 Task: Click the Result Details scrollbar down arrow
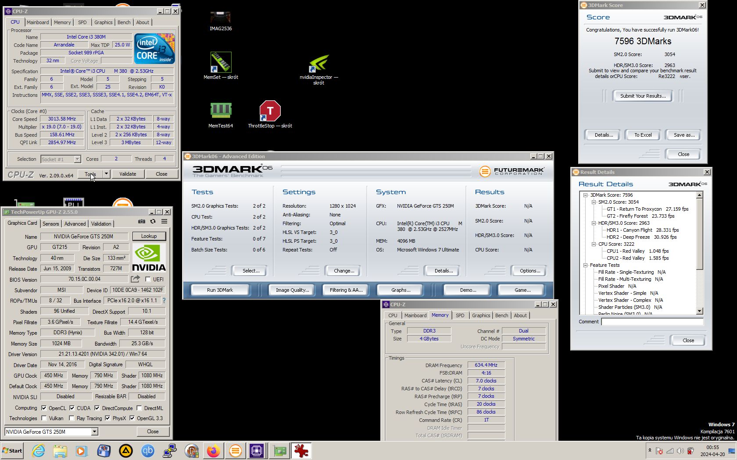700,311
